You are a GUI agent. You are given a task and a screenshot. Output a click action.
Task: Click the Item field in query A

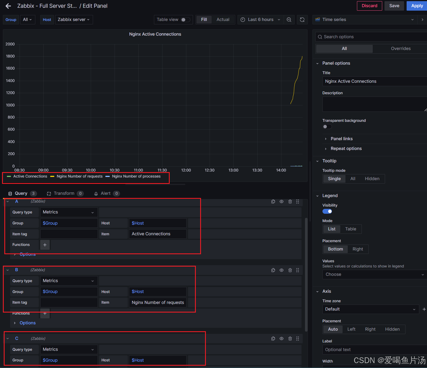click(158, 234)
